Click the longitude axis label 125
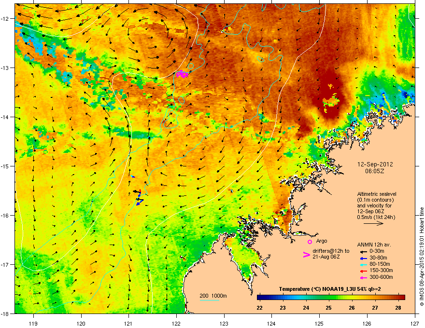This screenshot has width=425, height=328. point(319,323)
